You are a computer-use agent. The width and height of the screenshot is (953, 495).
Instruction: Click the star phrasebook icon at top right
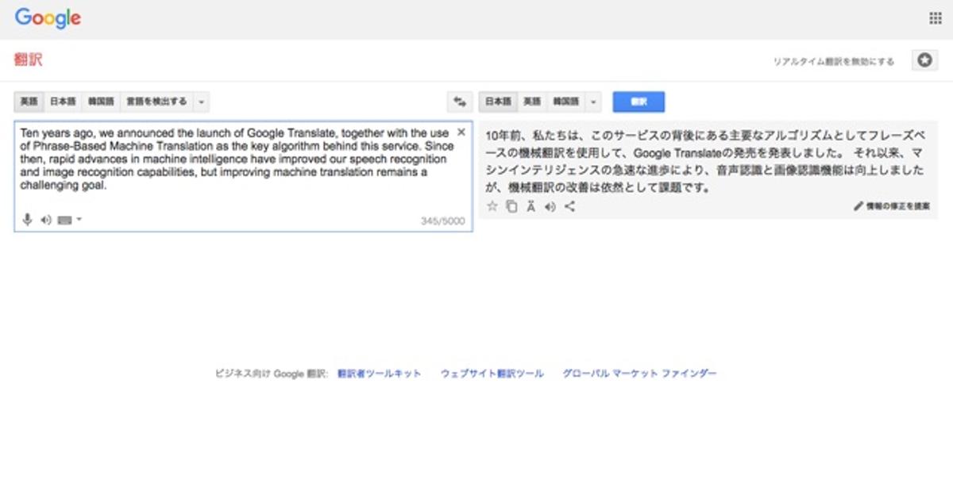(924, 60)
